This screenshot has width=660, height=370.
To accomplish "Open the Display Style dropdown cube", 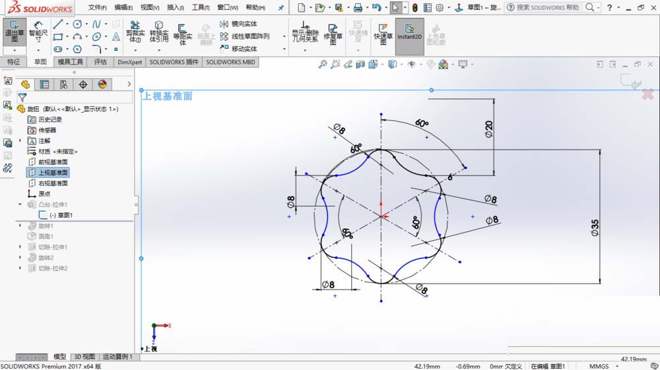I will [392, 65].
